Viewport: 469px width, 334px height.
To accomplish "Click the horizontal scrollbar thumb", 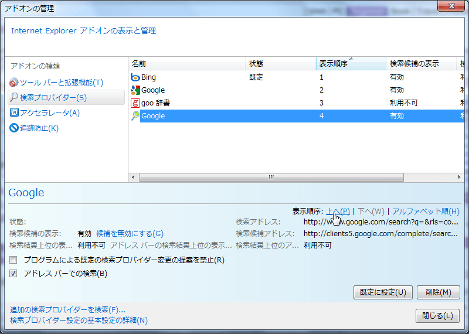I will coord(271,178).
